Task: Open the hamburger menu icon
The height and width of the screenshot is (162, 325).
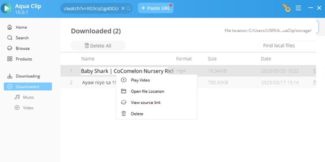Action: click(x=299, y=8)
